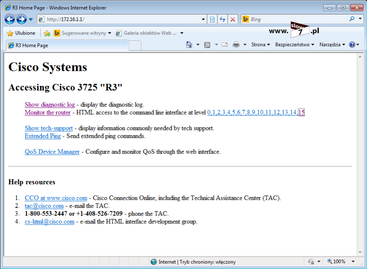The height and width of the screenshot is (269, 367).
Task: Select the R3 Home Page tab
Action: (x=67, y=45)
